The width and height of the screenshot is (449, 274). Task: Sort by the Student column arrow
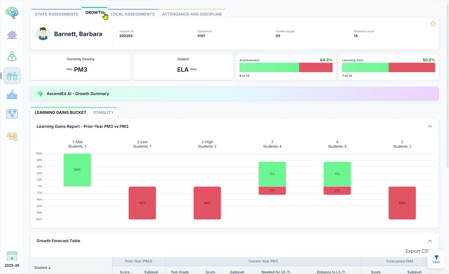point(49,268)
